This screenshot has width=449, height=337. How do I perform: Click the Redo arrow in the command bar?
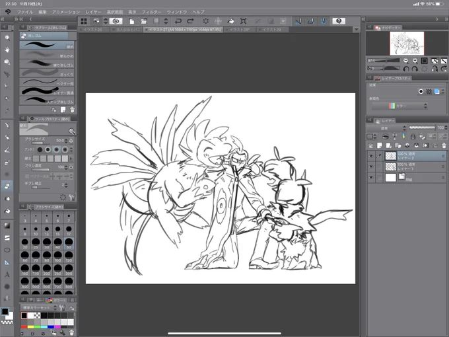(190, 21)
